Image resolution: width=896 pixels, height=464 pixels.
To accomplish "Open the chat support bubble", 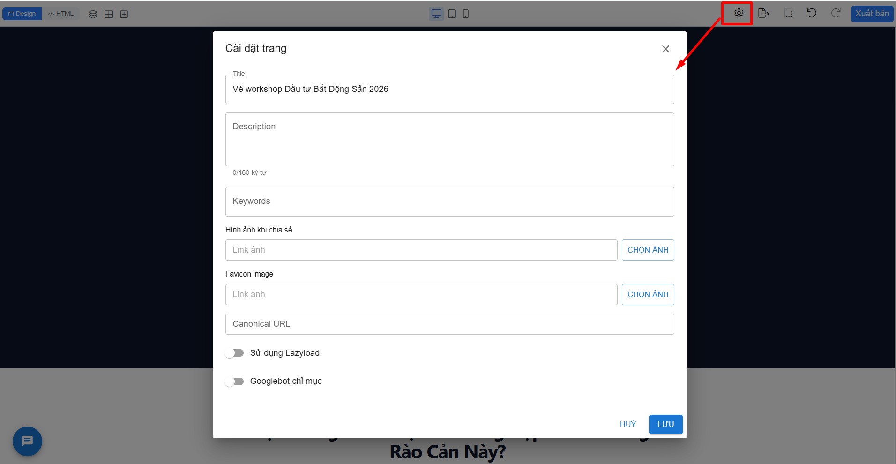I will 27,441.
